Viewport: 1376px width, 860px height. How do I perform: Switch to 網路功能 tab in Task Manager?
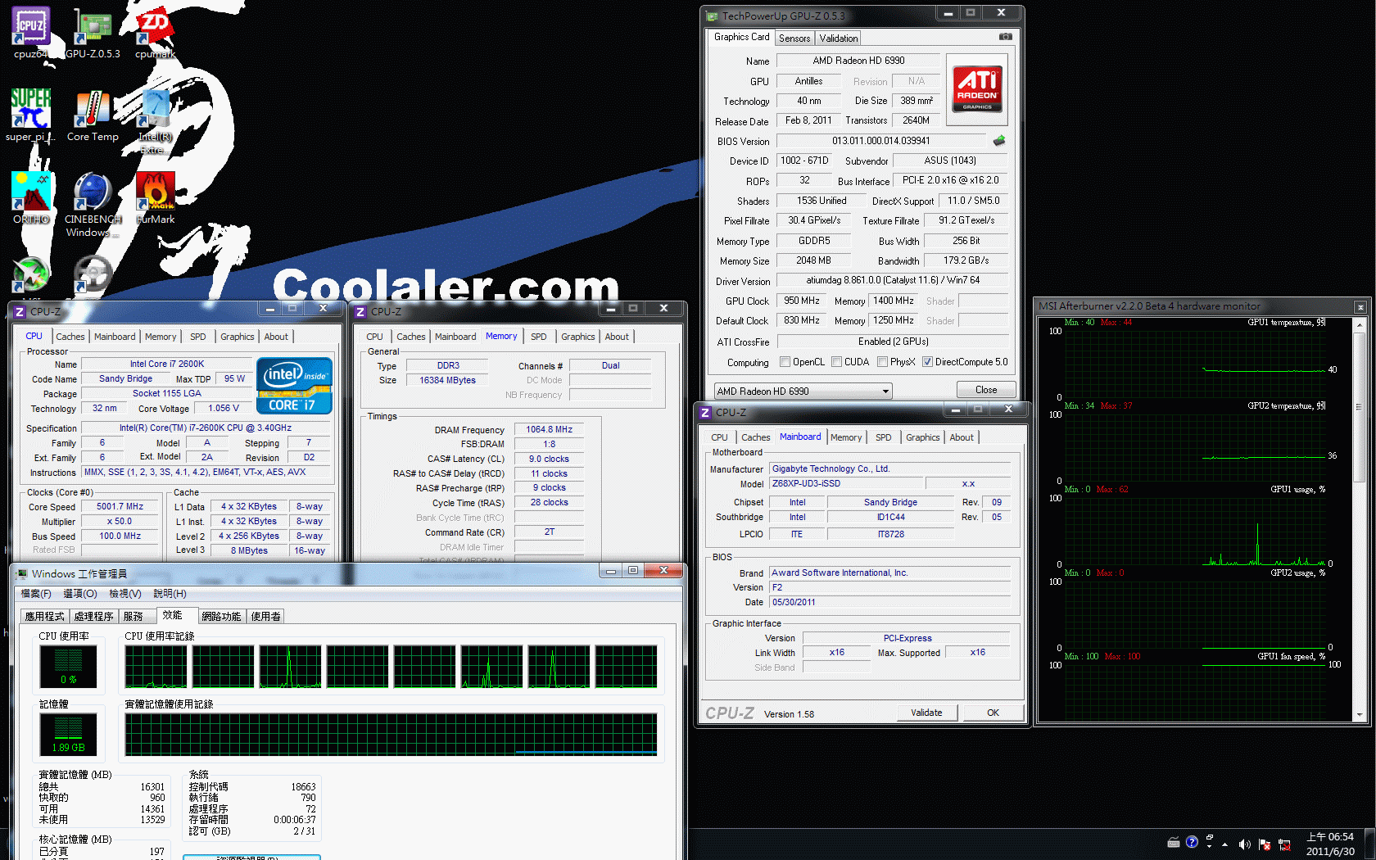[221, 616]
